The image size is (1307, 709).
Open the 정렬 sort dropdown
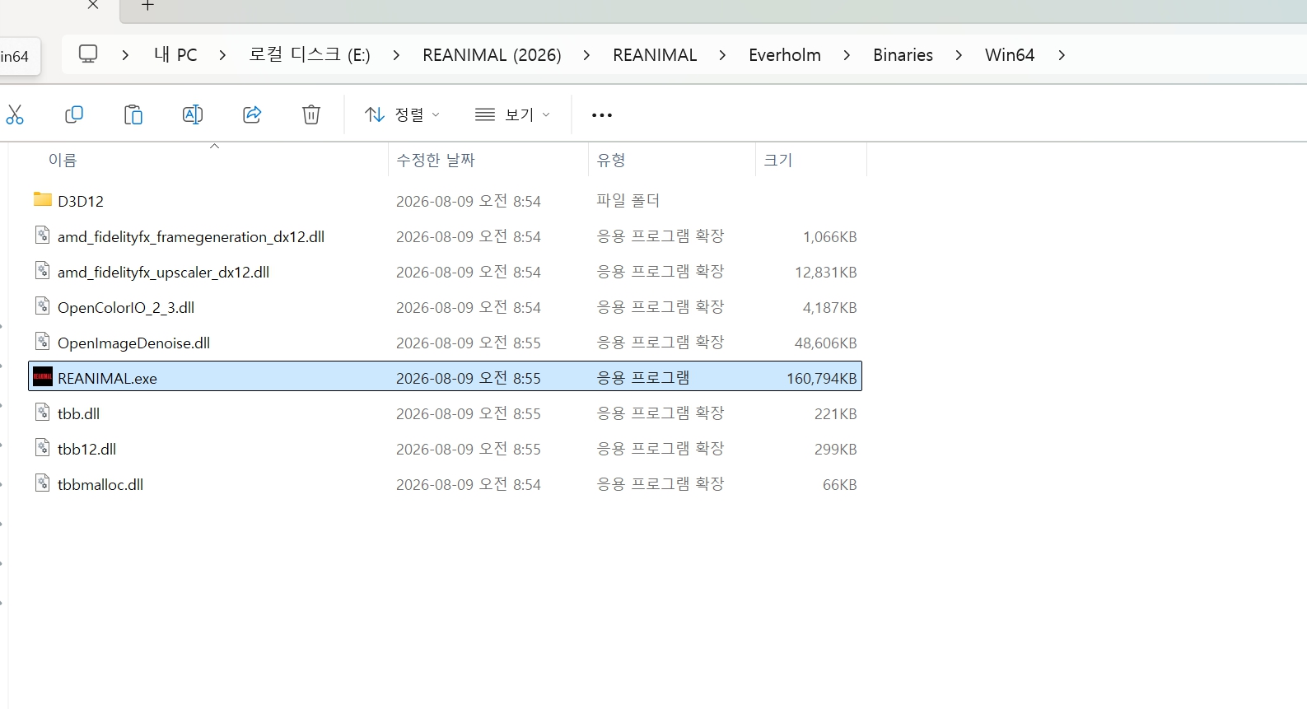tap(402, 114)
